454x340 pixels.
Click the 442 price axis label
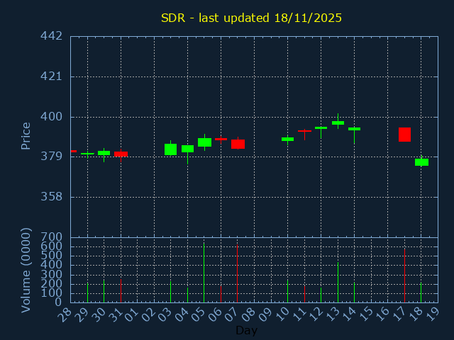[51, 36]
